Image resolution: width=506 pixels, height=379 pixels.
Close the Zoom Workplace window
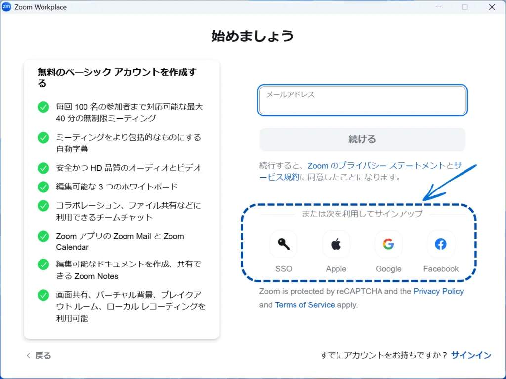tap(492, 7)
